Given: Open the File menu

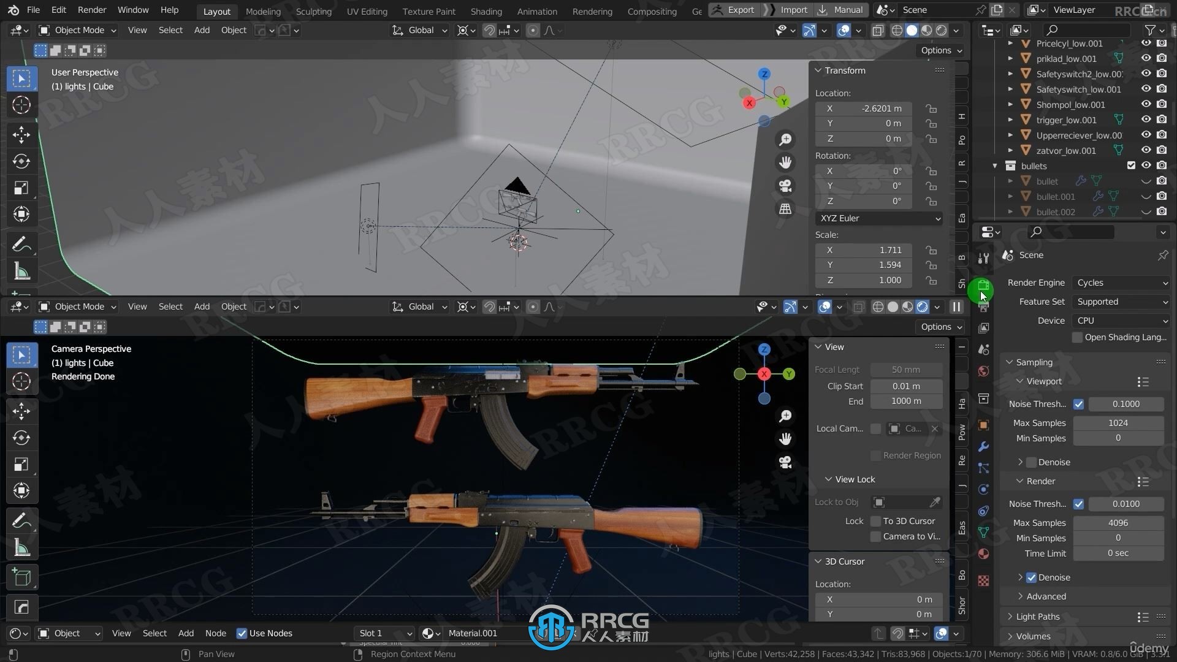Looking at the screenshot, I should [x=34, y=10].
